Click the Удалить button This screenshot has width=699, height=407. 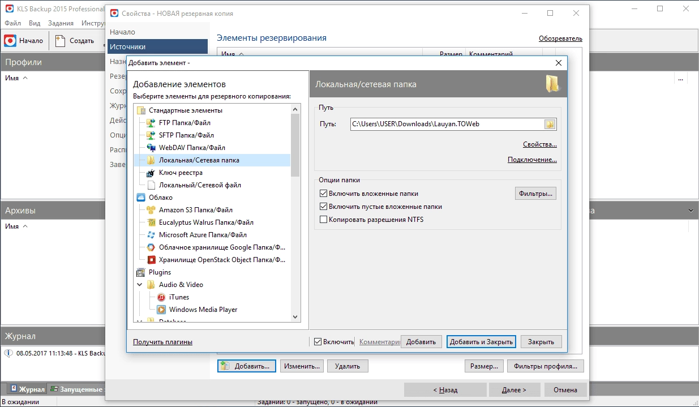click(348, 366)
